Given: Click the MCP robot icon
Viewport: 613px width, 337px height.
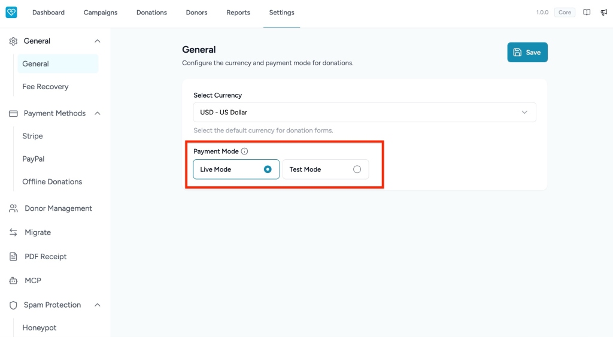Looking at the screenshot, I should 13,281.
